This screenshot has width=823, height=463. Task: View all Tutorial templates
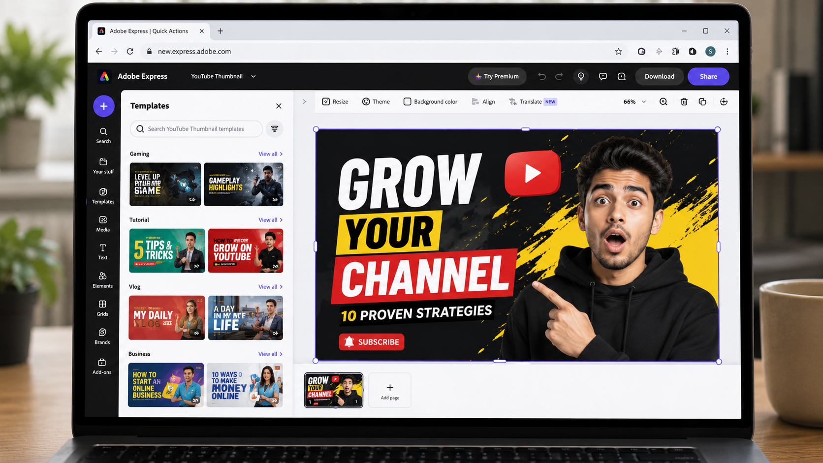pyautogui.click(x=270, y=220)
